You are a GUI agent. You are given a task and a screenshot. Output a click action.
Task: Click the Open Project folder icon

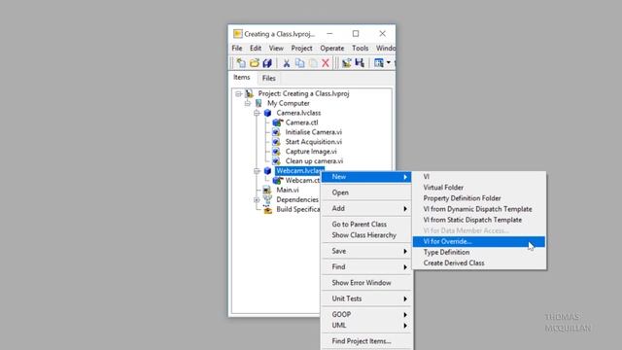point(254,62)
